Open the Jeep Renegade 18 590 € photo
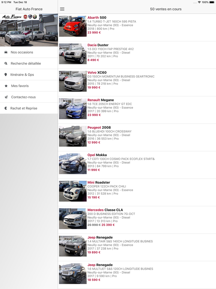The height and width of the screenshot is (289, 216). pyautogui.click(x=73, y=273)
